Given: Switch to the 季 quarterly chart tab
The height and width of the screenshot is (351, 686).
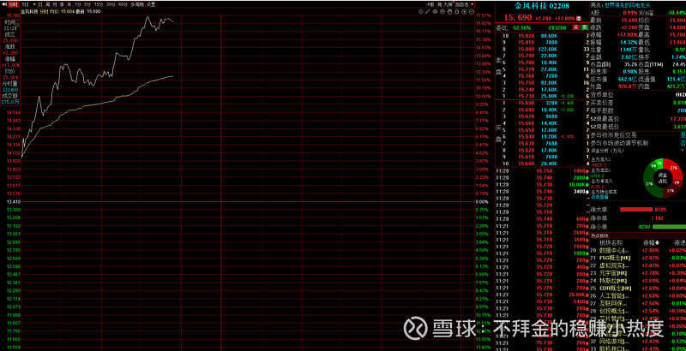Looking at the screenshot, I should [62, 4].
